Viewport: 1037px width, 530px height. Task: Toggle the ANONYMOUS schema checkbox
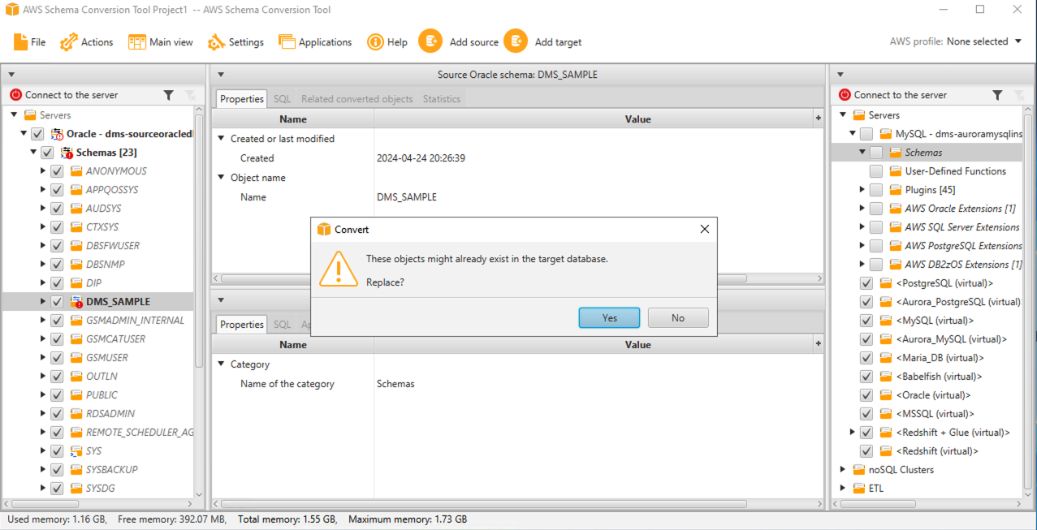coord(57,170)
